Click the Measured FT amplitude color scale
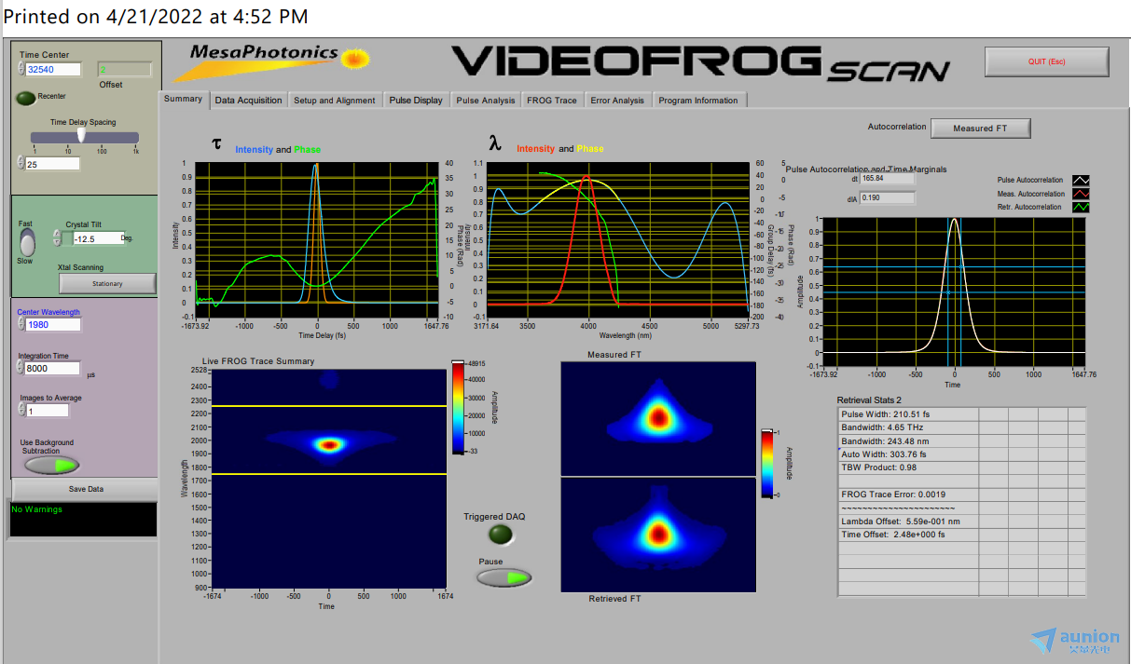The height and width of the screenshot is (664, 1131). (766, 465)
